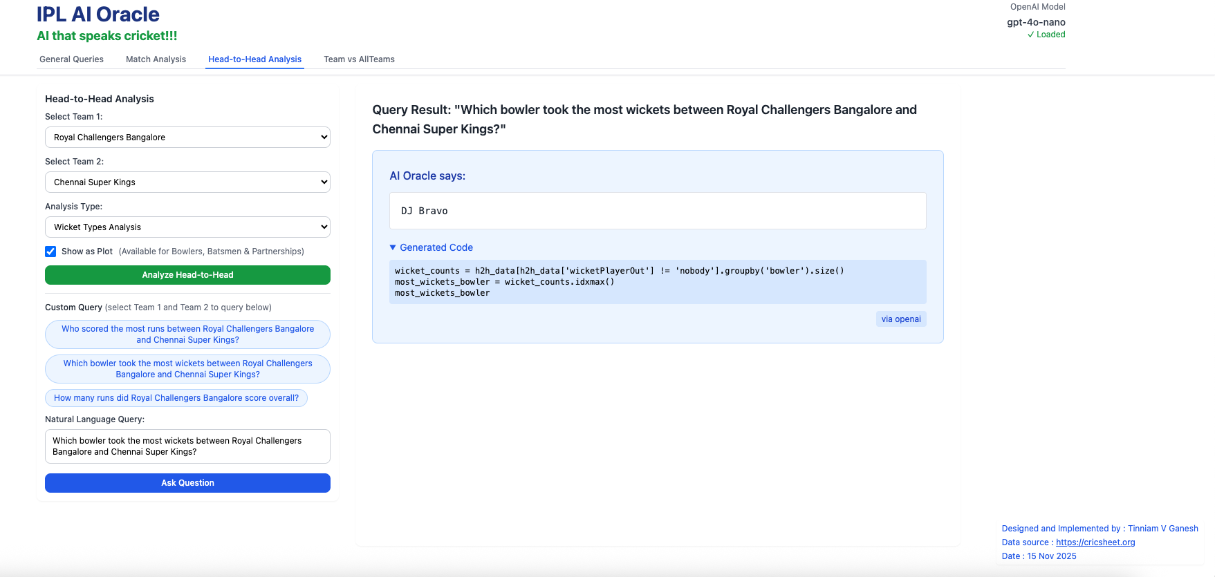The image size is (1215, 577).
Task: Open the Select Team 1 dropdown
Action: tap(187, 138)
